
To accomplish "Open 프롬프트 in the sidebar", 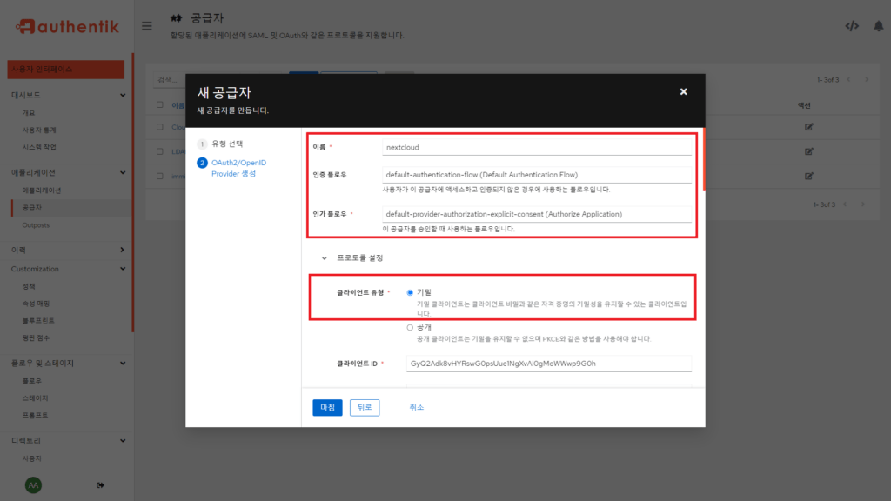I will pyautogui.click(x=35, y=415).
